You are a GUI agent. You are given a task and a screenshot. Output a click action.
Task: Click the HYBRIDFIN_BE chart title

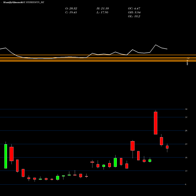24,2
